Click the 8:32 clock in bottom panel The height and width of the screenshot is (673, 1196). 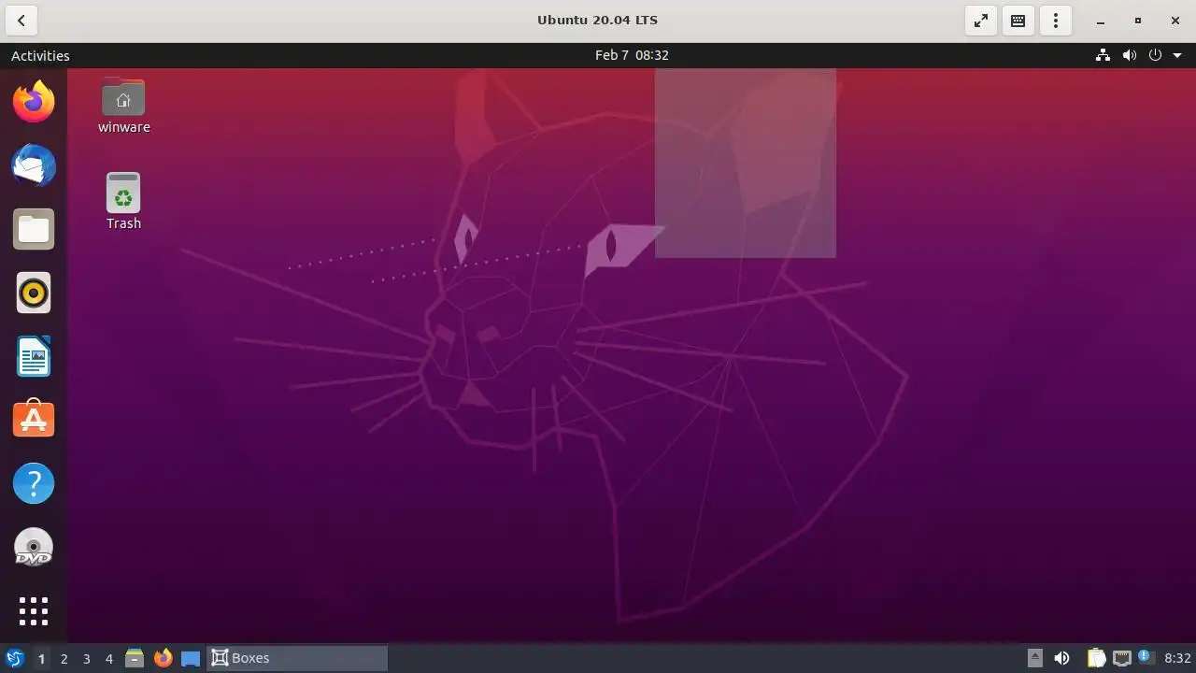pyautogui.click(x=1177, y=658)
